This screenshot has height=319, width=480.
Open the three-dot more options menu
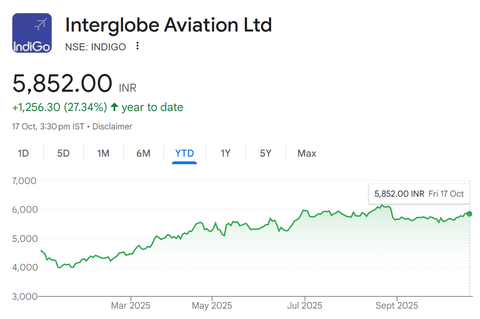(138, 46)
